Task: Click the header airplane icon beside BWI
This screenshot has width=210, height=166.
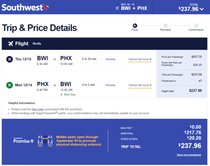Action: [x=117, y=8]
